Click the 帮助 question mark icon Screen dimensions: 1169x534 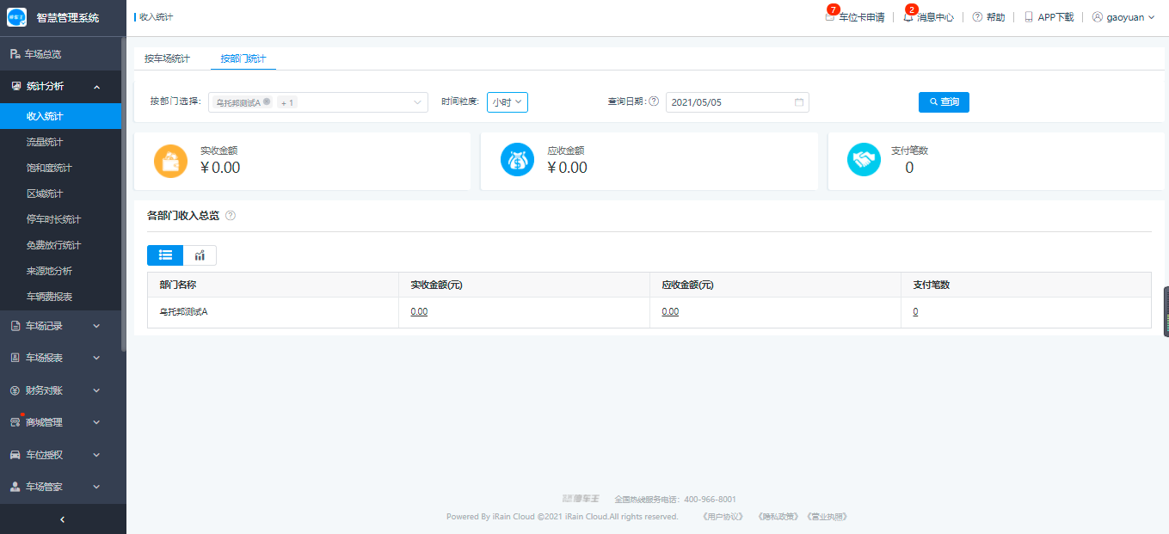point(977,17)
